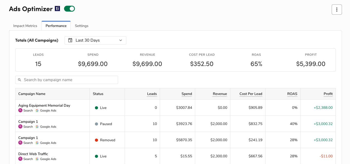Open the Settings tab
This screenshot has height=164, width=350.
click(x=82, y=26)
